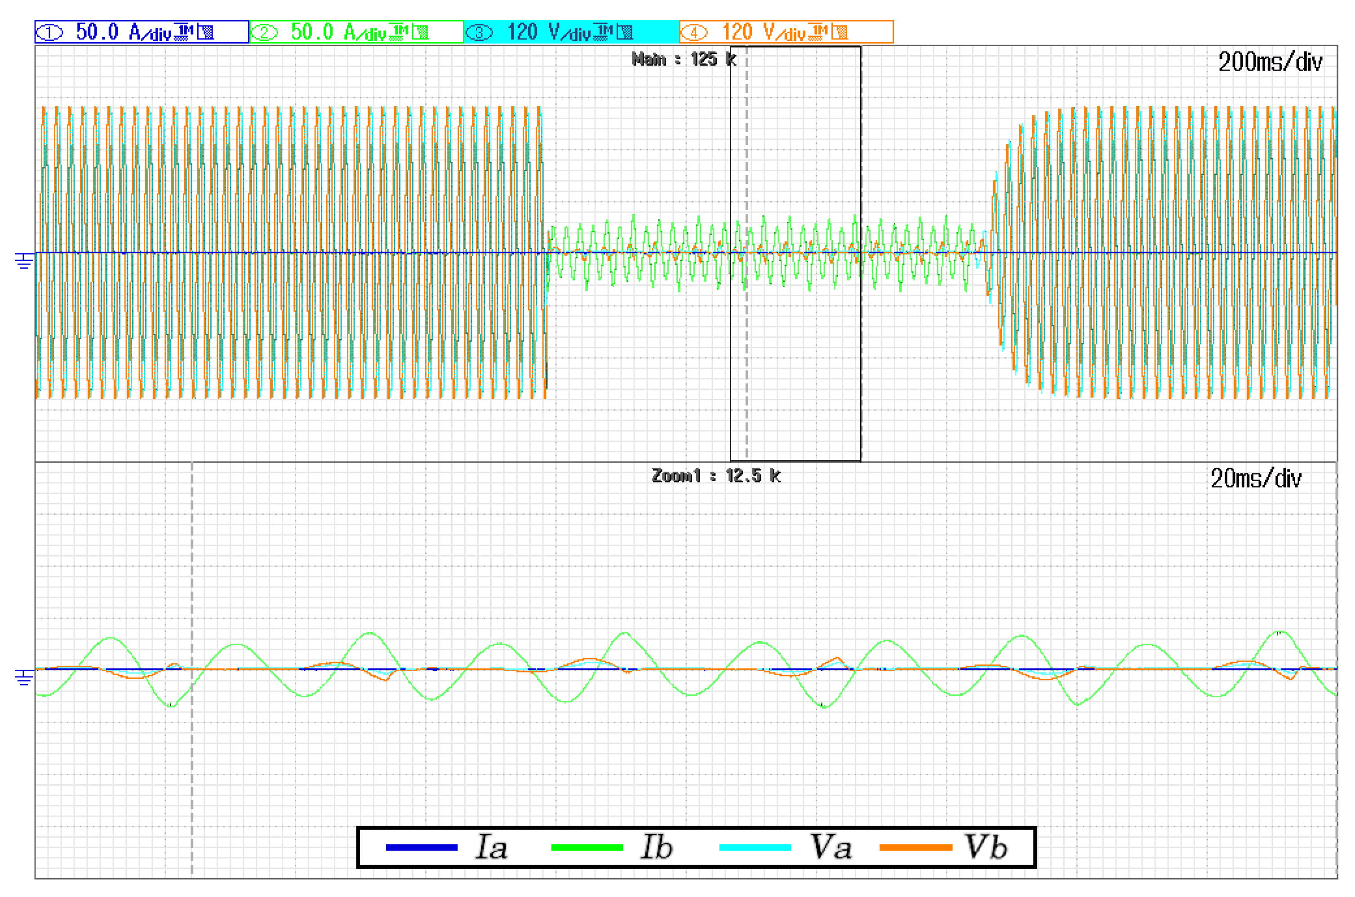Click channel 4 bandwidth box icon
Image resolution: width=1355 pixels, height=897 pixels.
(x=840, y=32)
